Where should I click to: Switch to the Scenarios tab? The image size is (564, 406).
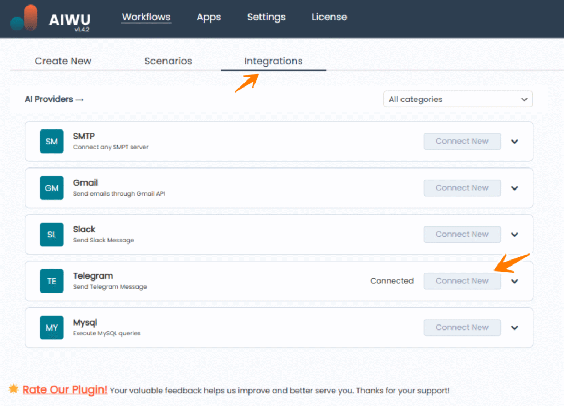click(168, 61)
